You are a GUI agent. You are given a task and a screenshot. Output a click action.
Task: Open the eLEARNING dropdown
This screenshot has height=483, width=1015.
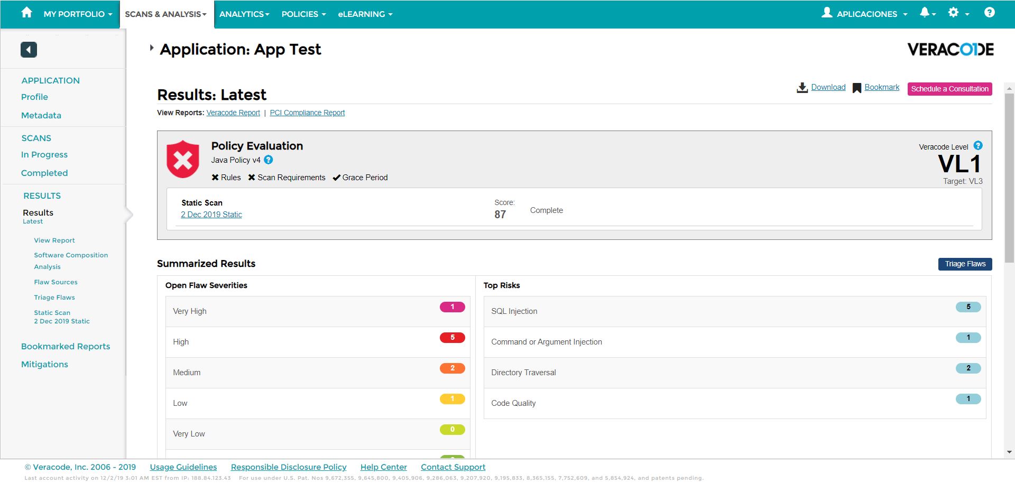coord(365,14)
